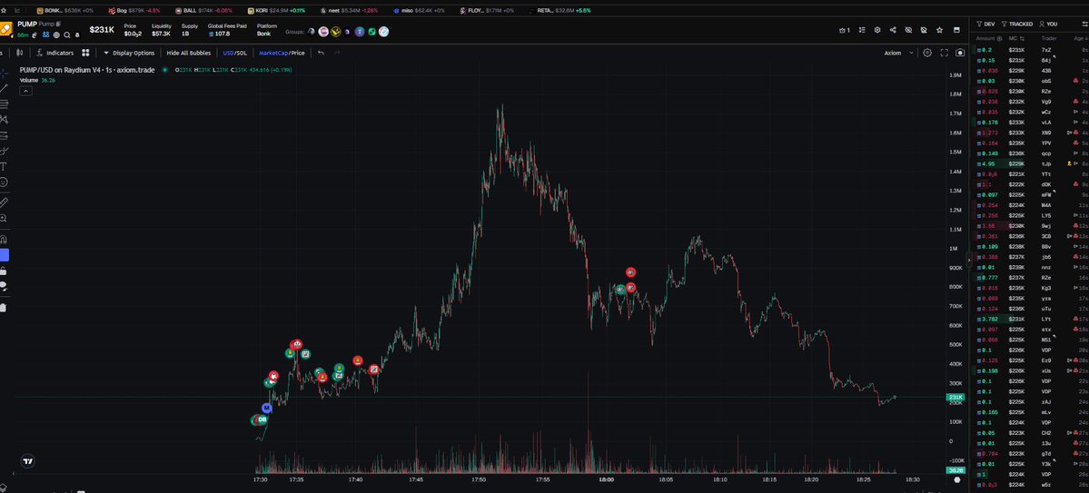Image resolution: width=1089 pixels, height=493 pixels.
Task: Click the TradingView logo on chart
Action: 27,461
